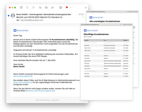Click the footer address 'Demo GmbH, Musterstr. 1, Musterstadt'

47,100
